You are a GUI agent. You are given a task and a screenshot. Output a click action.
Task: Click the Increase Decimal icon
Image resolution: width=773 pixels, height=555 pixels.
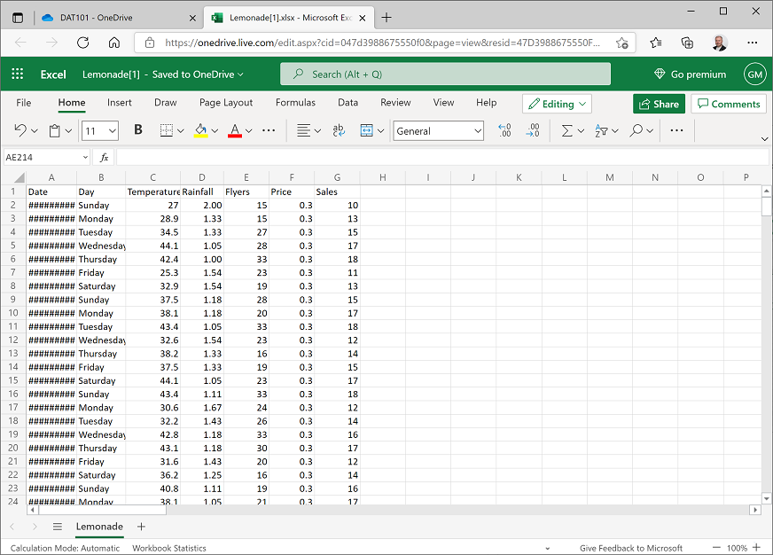tap(504, 129)
